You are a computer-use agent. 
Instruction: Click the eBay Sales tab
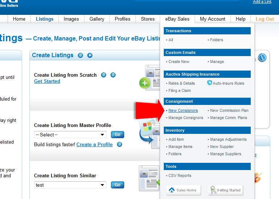177,19
